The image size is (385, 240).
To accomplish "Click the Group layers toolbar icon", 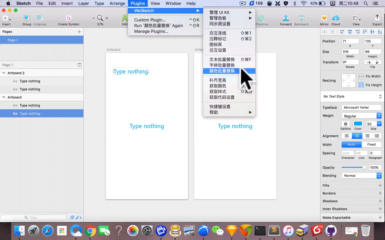I will click(x=27, y=18).
